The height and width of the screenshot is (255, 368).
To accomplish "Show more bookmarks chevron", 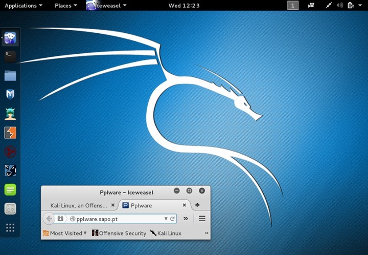I will coord(206,233).
